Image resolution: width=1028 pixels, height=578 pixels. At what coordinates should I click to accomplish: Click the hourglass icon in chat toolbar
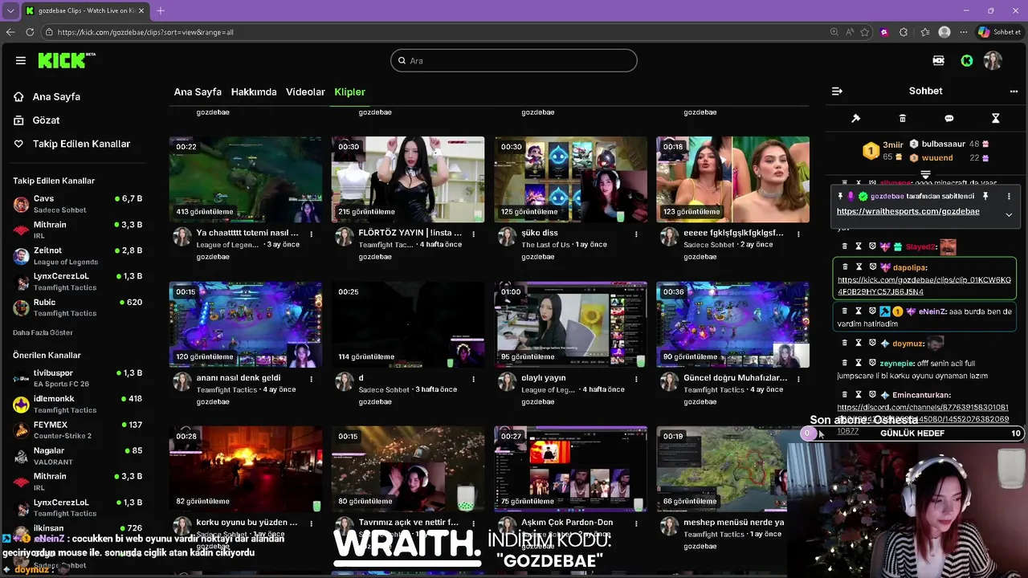pyautogui.click(x=996, y=118)
